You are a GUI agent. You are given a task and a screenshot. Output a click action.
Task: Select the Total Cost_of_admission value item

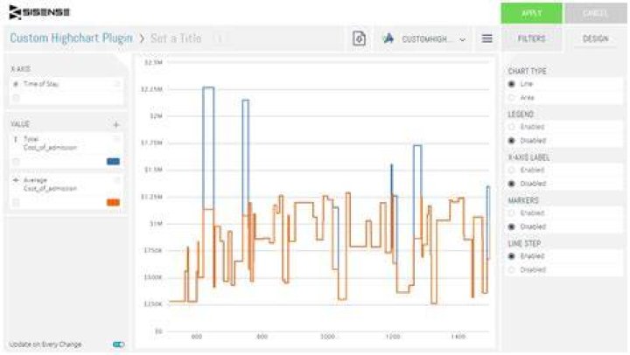[66, 143]
